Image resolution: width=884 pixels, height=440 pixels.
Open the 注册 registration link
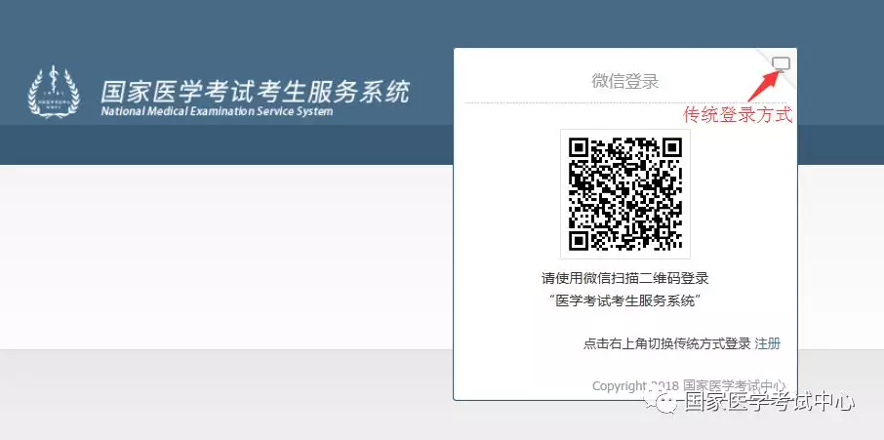click(x=768, y=343)
